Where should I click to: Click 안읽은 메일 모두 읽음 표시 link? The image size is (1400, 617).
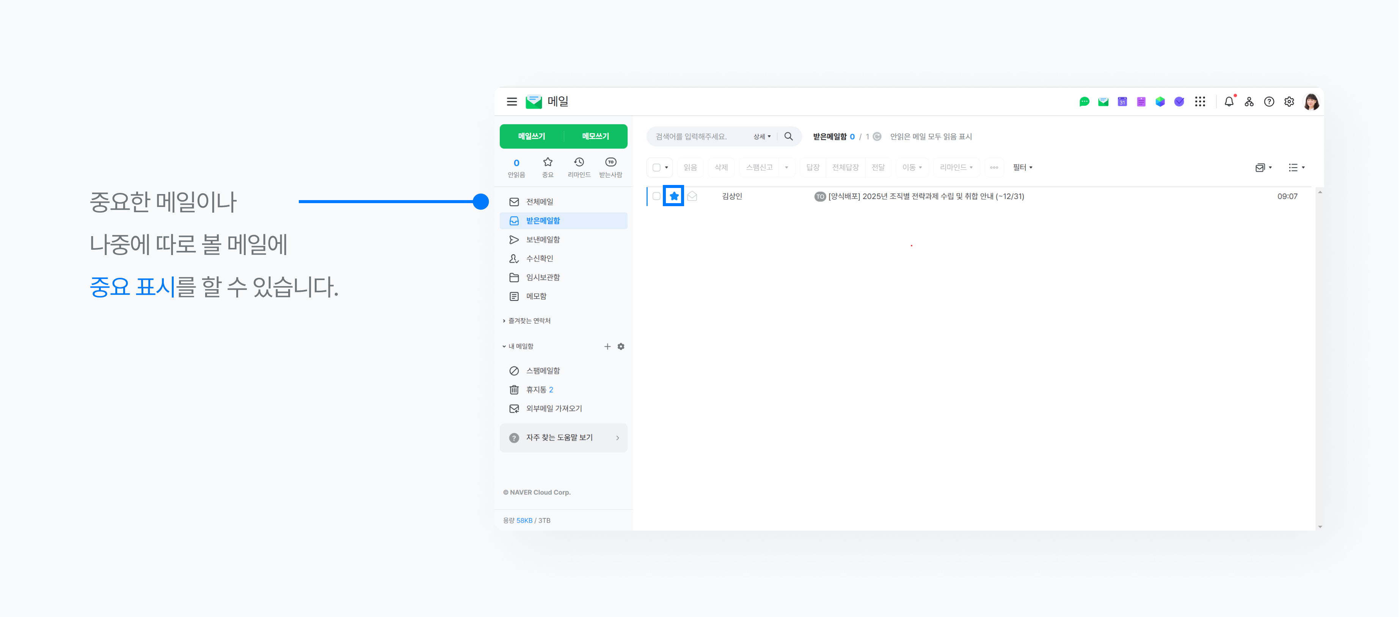tap(931, 136)
